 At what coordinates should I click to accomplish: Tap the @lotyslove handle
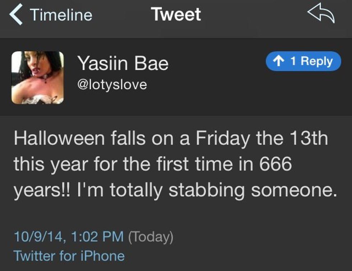pos(112,85)
